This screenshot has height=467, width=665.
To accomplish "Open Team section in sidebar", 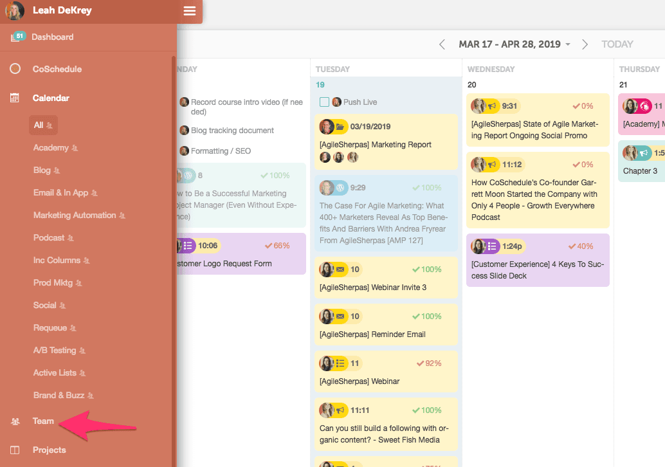I will tap(43, 421).
